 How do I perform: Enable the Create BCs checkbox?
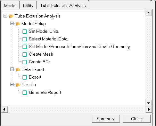point(25,62)
